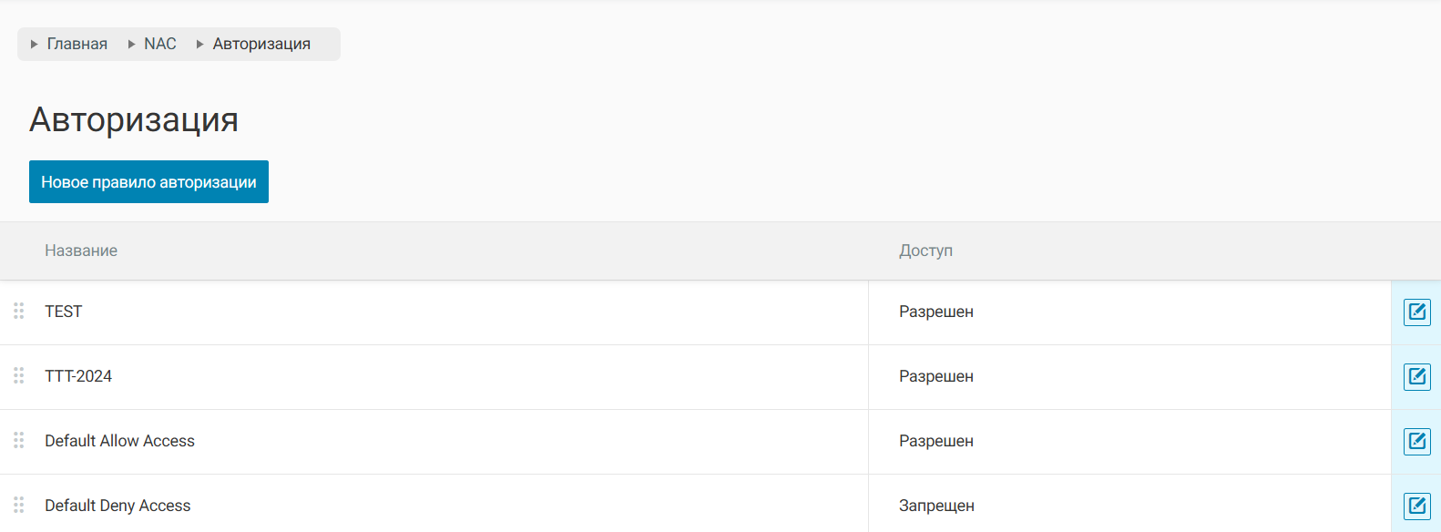Click edit icon for Default Deny Access
1441x532 pixels.
click(1416, 506)
